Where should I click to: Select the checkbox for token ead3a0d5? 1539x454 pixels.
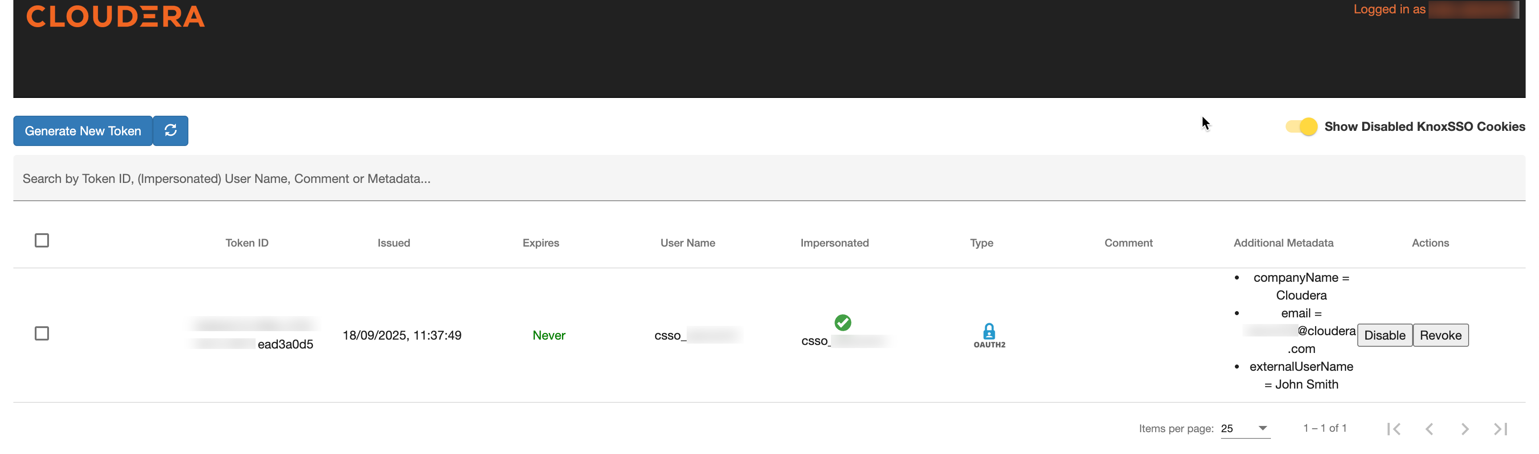[x=42, y=333]
